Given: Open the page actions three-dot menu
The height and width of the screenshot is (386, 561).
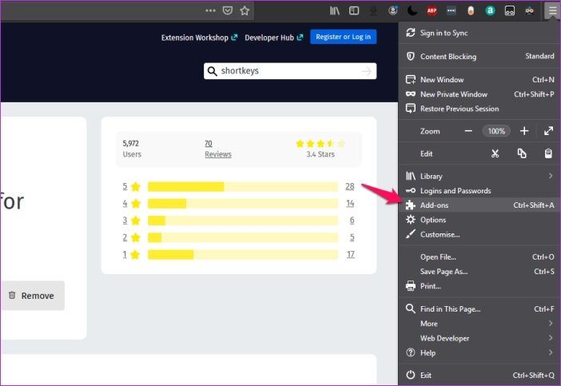Looking at the screenshot, I should pyautogui.click(x=210, y=10).
